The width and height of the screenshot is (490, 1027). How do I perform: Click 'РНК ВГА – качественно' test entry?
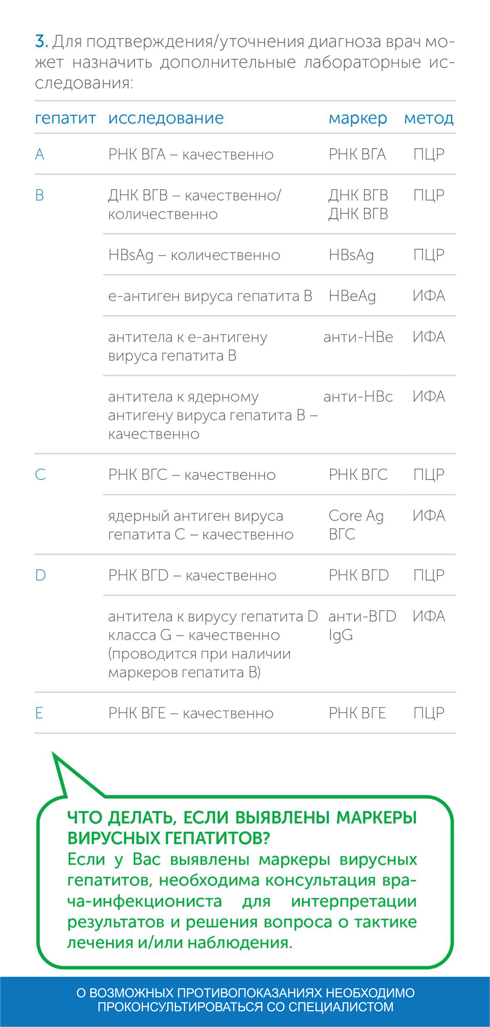click(191, 154)
